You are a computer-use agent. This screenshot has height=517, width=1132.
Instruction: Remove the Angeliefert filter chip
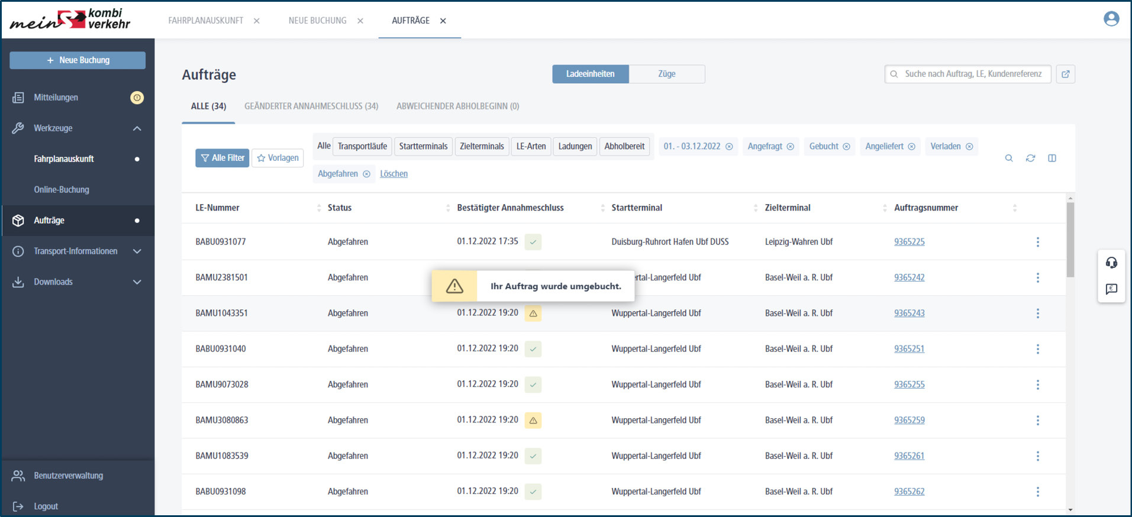tap(911, 147)
